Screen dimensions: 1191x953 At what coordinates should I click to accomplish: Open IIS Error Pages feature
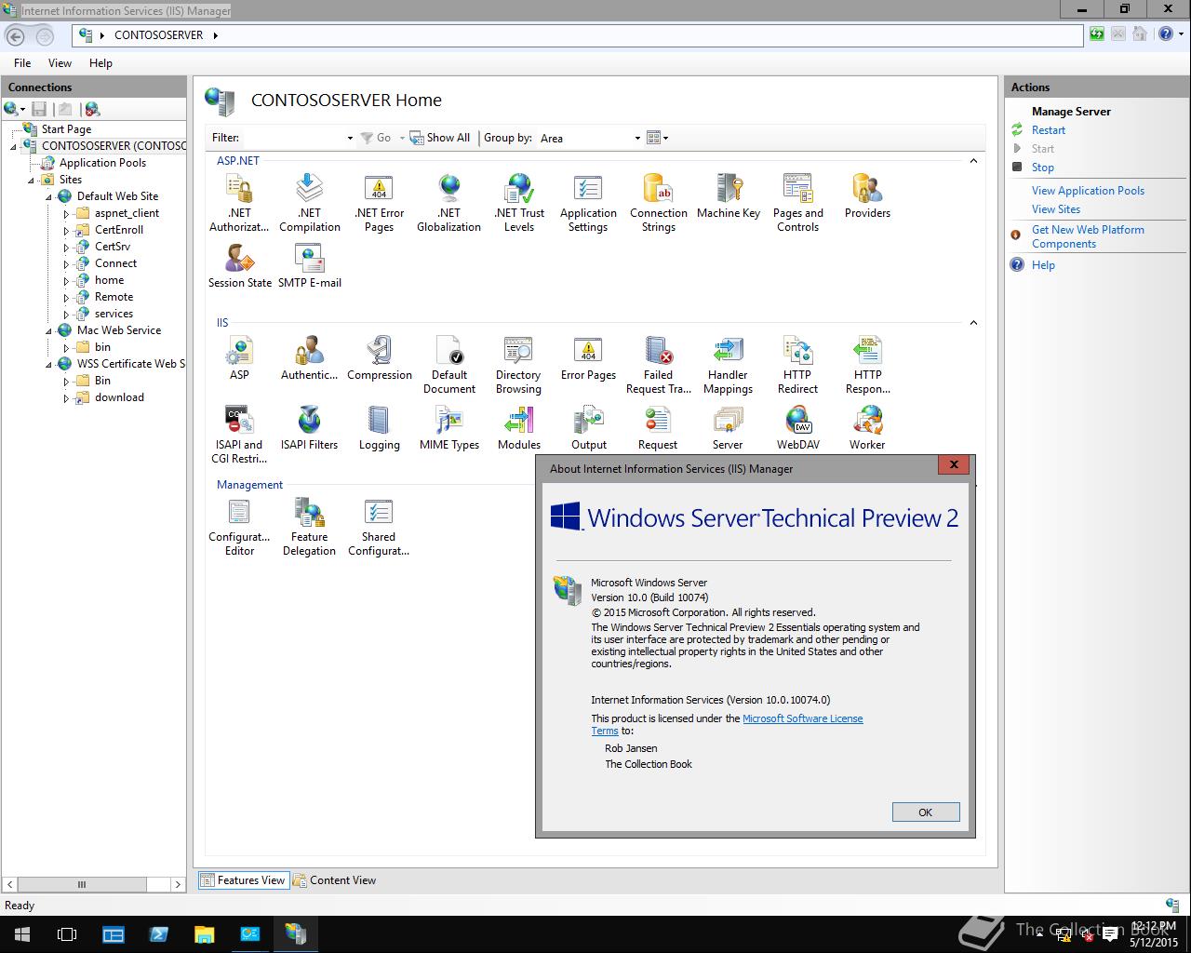(x=588, y=358)
